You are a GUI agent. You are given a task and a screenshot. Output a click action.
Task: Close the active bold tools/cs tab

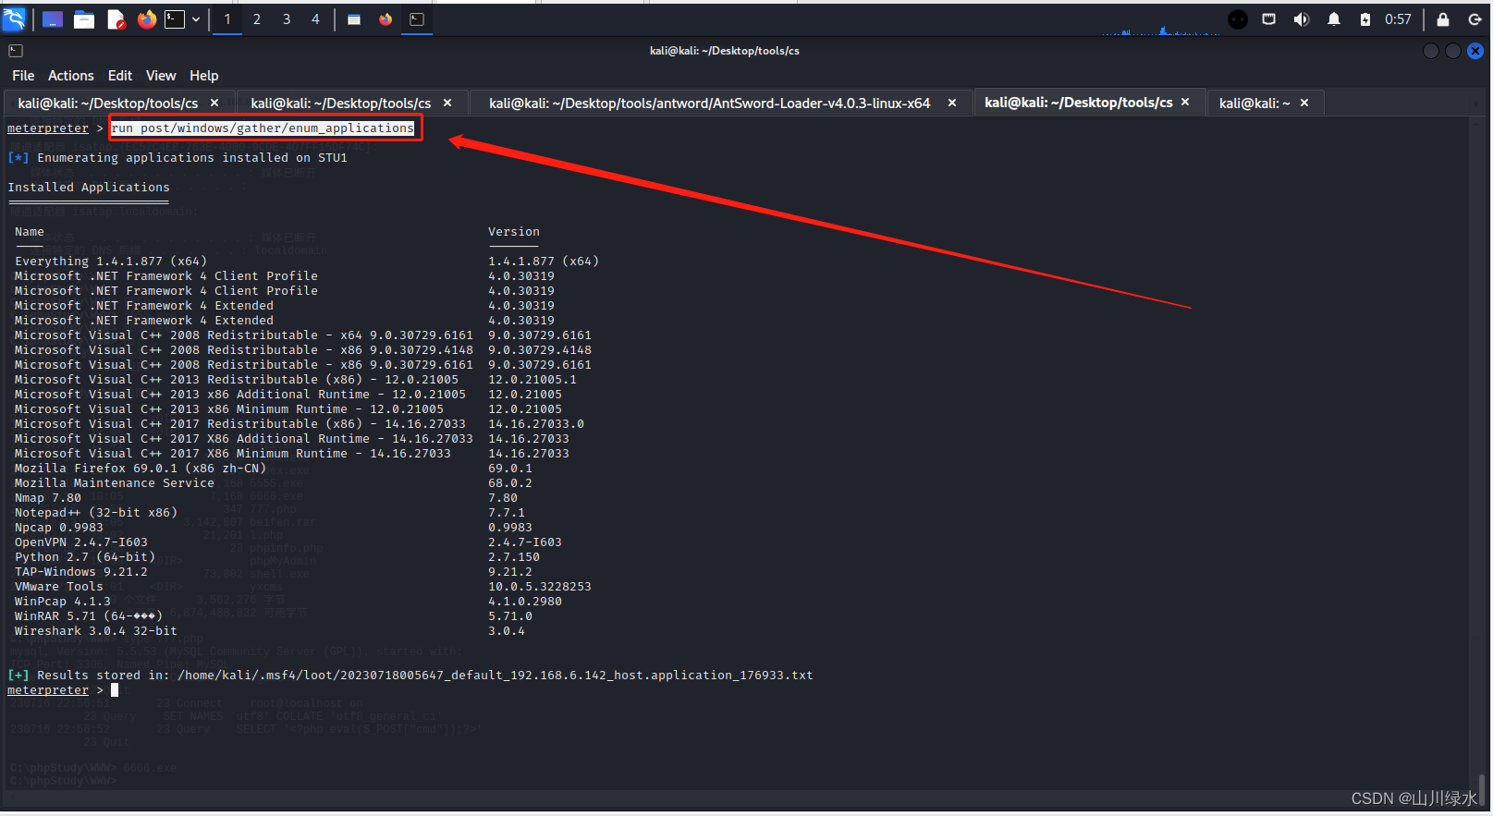coord(1185,103)
